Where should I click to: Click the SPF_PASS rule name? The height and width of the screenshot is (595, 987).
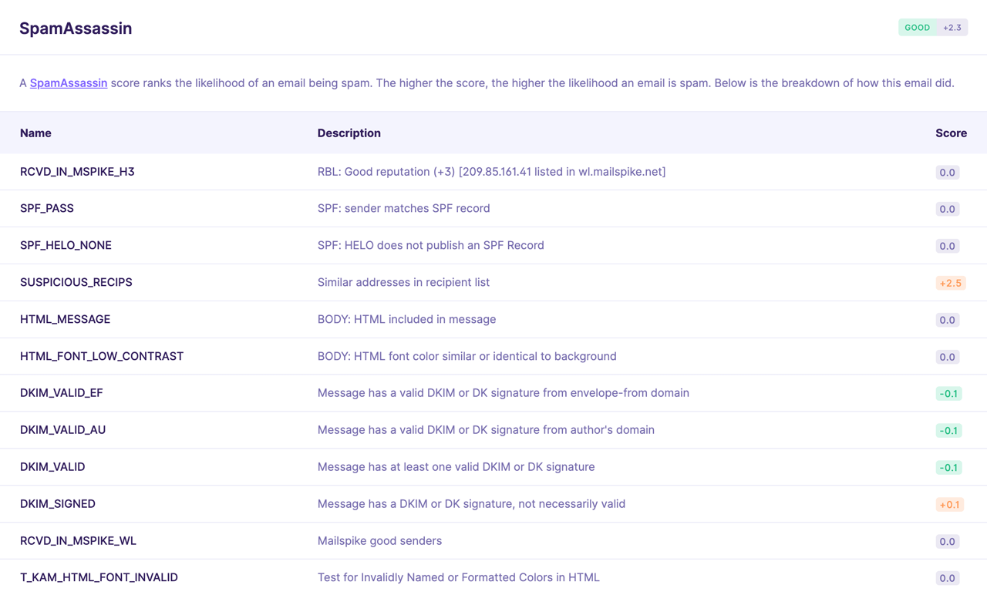point(47,208)
